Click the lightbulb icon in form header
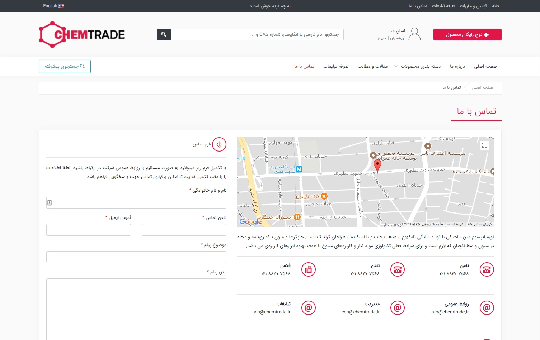Screen dimensions: 540x340 point(219,144)
